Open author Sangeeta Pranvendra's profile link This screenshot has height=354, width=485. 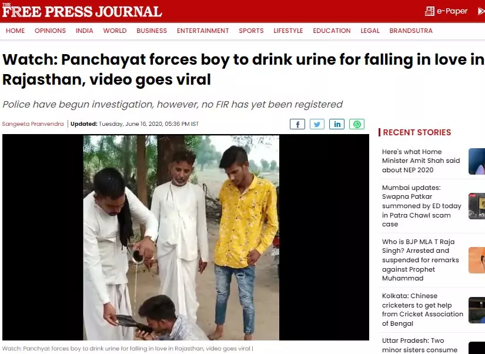(33, 123)
